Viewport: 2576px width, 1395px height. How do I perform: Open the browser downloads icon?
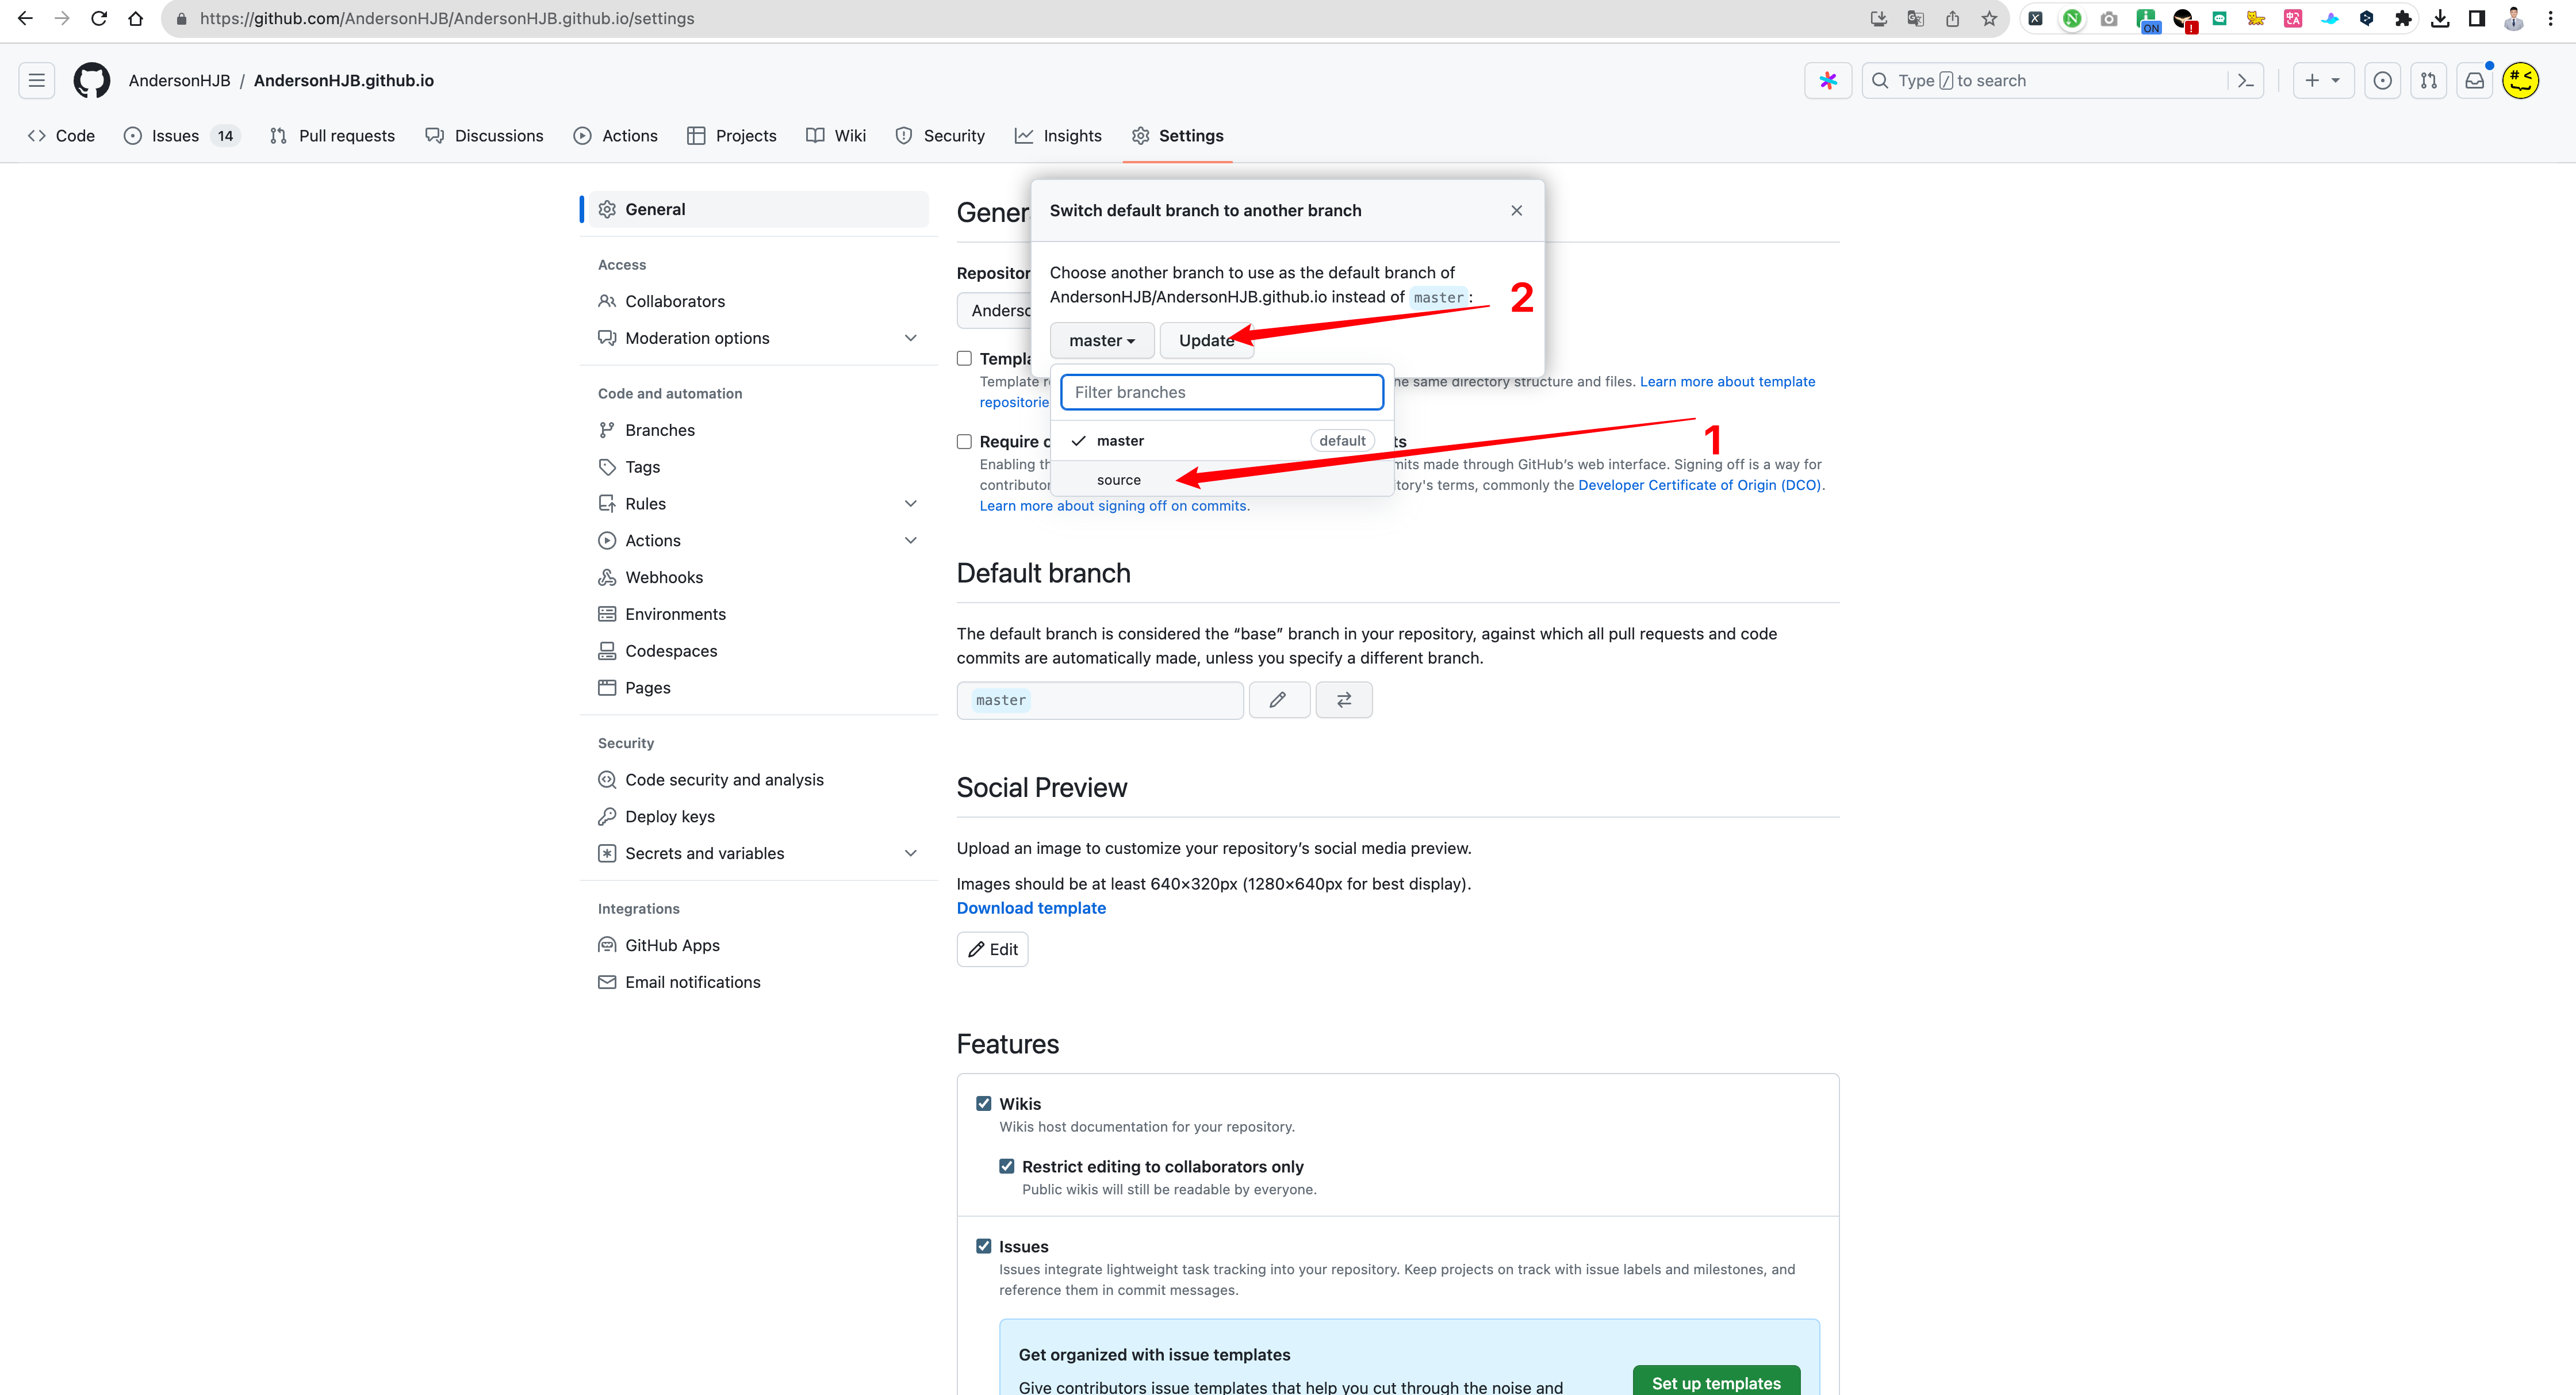click(x=2440, y=19)
